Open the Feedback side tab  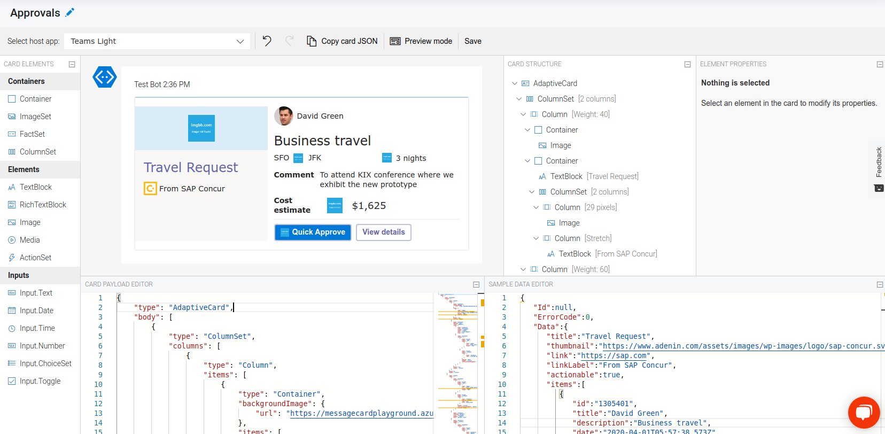(879, 168)
